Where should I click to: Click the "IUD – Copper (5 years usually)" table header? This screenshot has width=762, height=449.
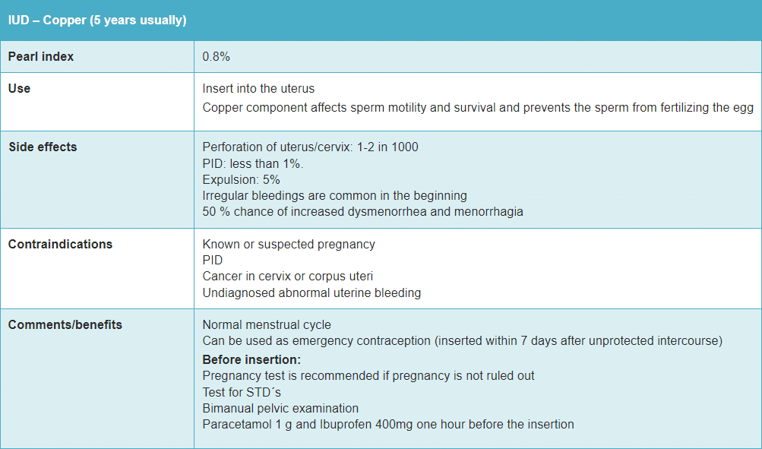click(97, 21)
